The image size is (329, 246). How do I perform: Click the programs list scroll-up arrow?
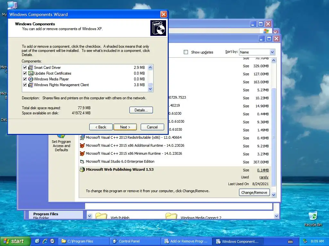pos(274,61)
